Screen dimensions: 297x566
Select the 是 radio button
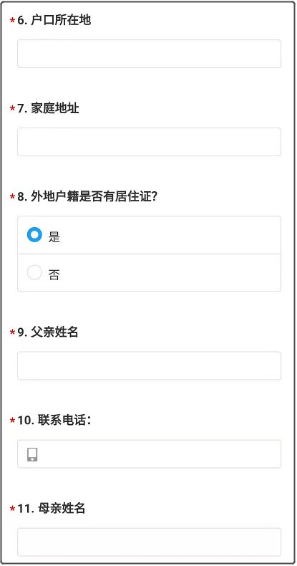[34, 235]
